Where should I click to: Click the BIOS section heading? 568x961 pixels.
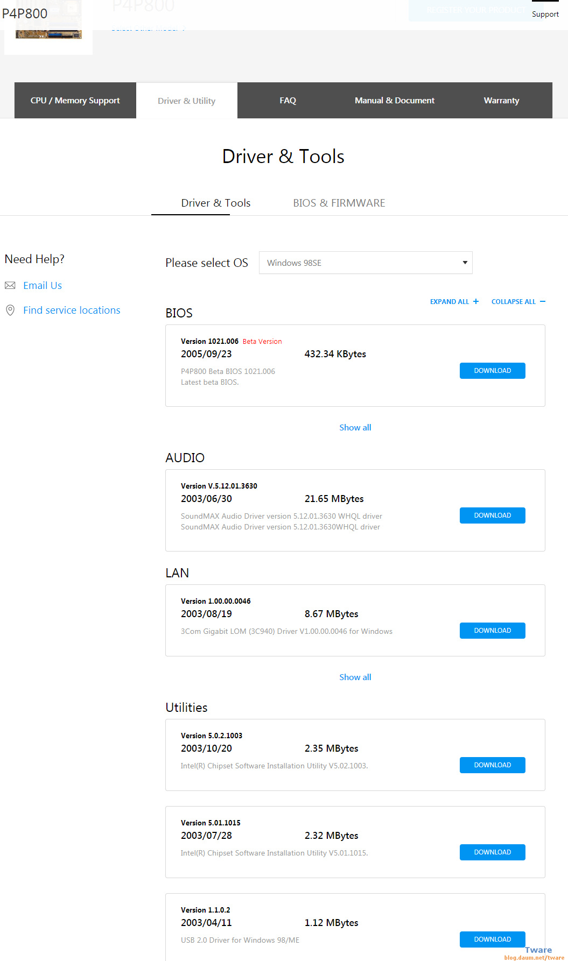(x=179, y=313)
